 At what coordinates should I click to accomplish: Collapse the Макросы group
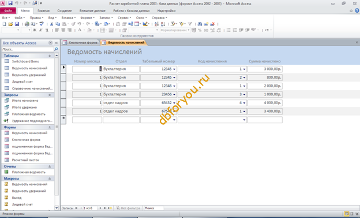(x=50, y=179)
